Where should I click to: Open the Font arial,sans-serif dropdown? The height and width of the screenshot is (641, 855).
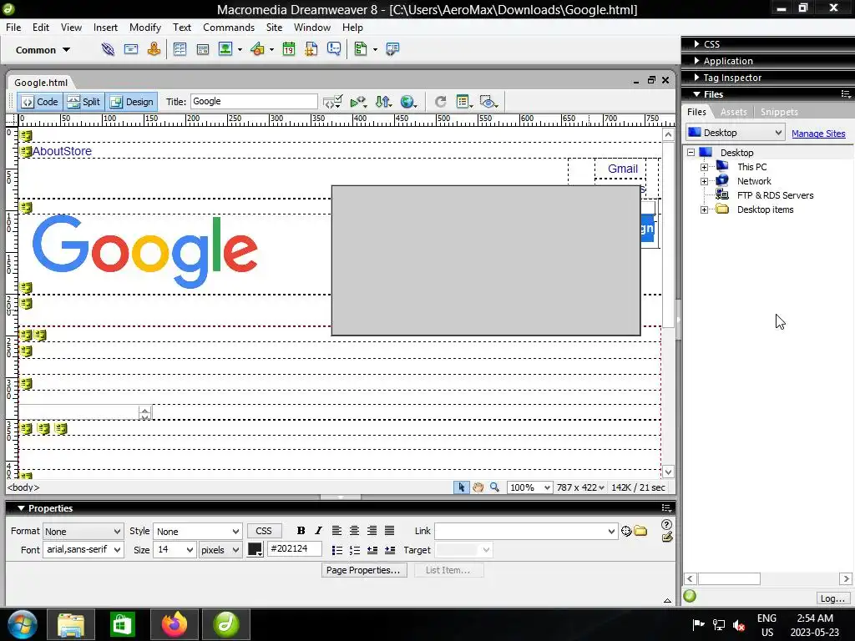(83, 549)
